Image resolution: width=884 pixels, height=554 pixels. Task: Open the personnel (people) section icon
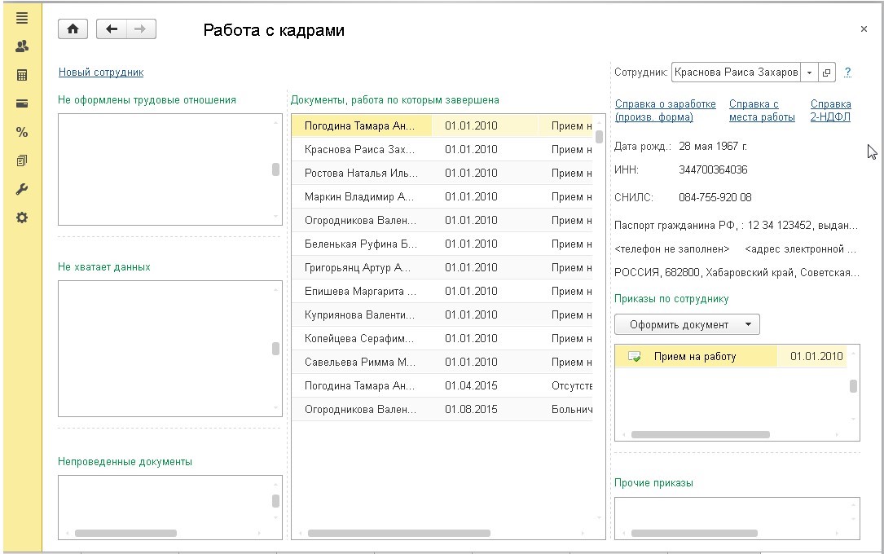pyautogui.click(x=22, y=46)
